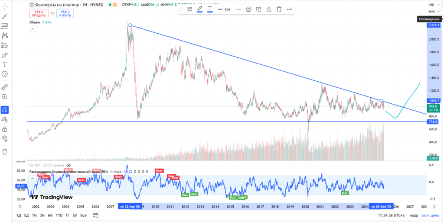Toggle the корр adjustment button
444x223 pixels.
point(414,215)
